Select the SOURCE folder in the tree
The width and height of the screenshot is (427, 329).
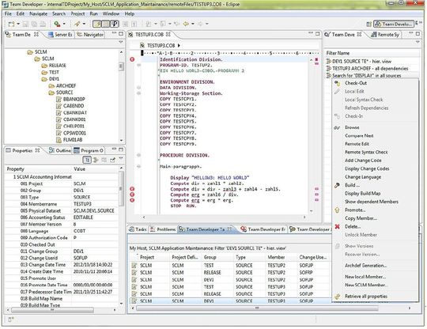(x=64, y=93)
